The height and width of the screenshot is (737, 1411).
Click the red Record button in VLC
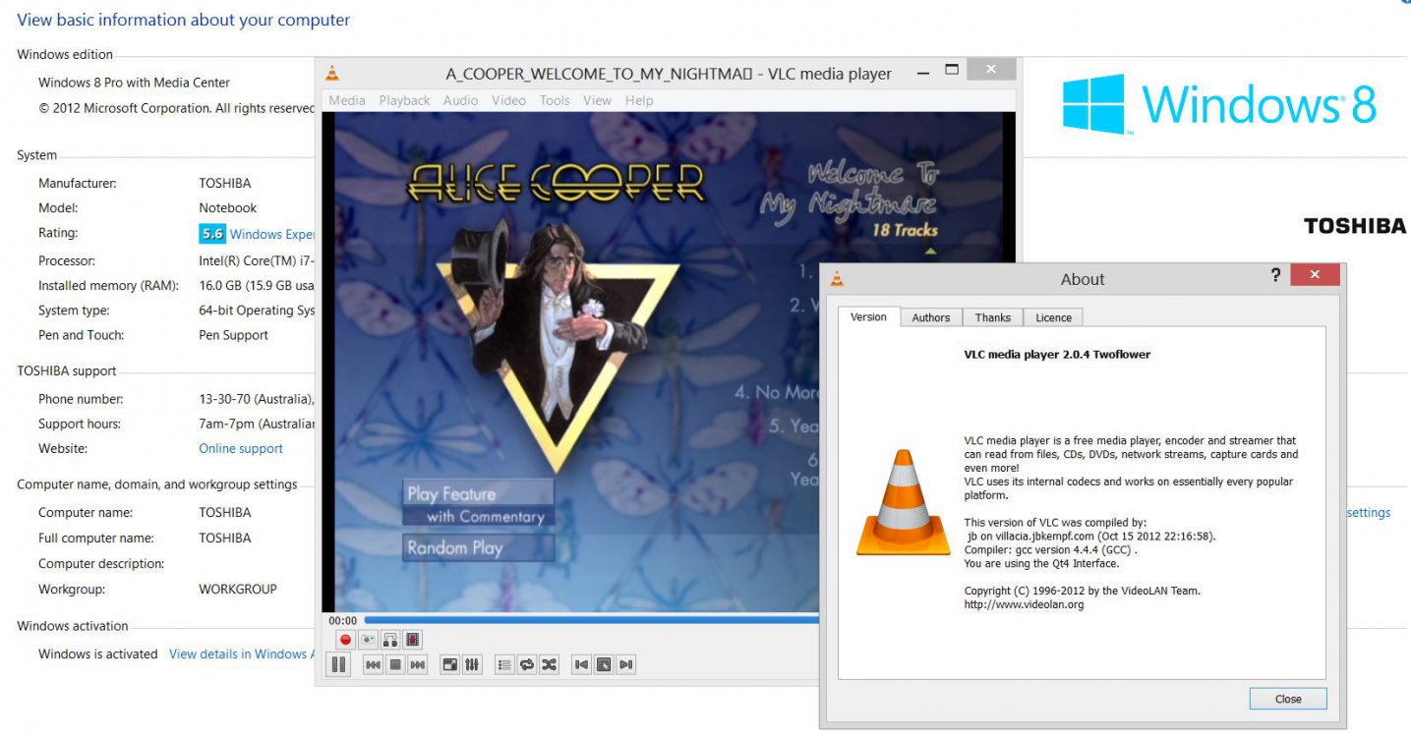(x=345, y=640)
